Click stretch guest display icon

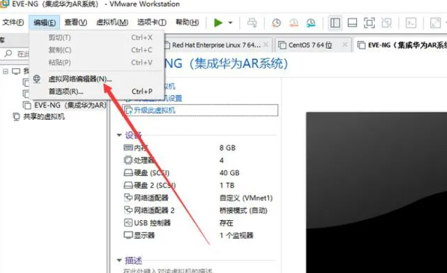[435, 23]
